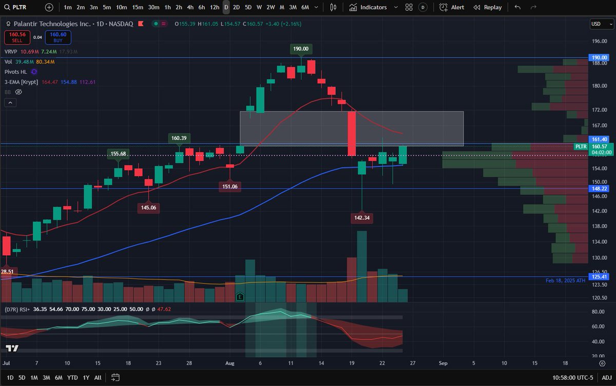This screenshot has width=616, height=386.
Task: Click the 155.68 pivot label
Action: [x=118, y=153]
